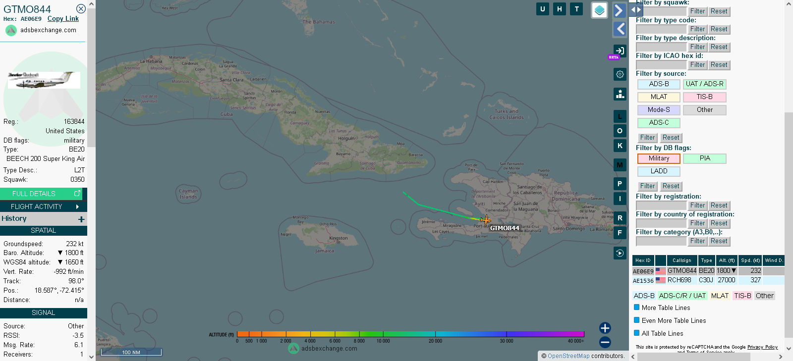This screenshot has height=361, width=793.
Task: Zoom out on the map
Action: [x=605, y=342]
